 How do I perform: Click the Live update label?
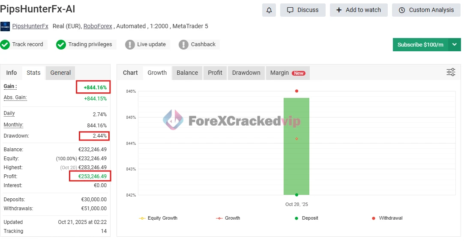pos(151,44)
